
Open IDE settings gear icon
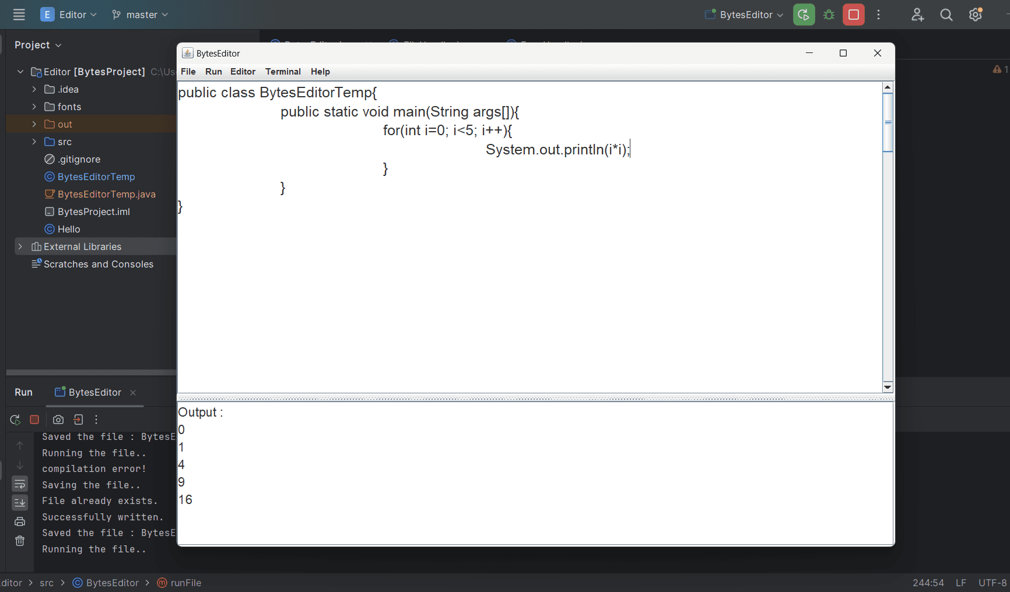click(x=976, y=15)
